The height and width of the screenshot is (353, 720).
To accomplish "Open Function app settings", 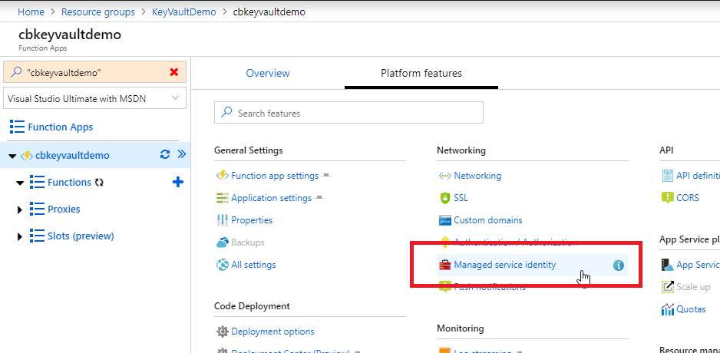I will (275, 176).
